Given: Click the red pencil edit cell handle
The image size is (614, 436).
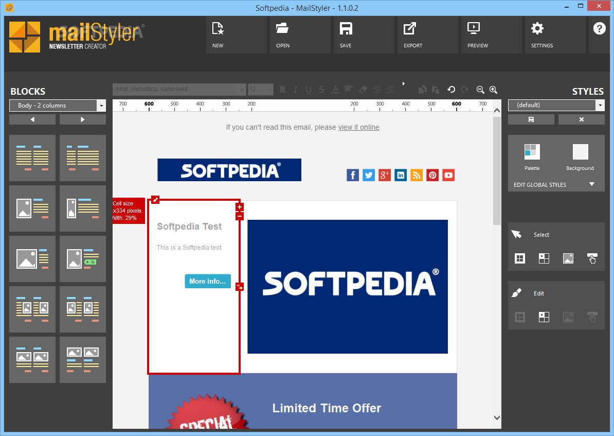Looking at the screenshot, I should pyautogui.click(x=155, y=200).
